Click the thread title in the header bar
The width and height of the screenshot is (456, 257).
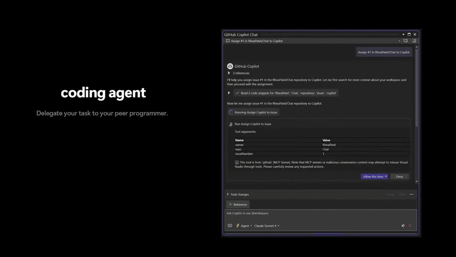(257, 41)
